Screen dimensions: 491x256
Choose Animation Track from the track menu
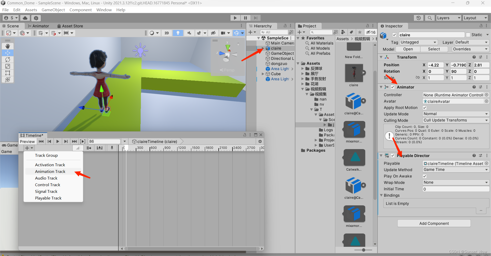pos(50,171)
